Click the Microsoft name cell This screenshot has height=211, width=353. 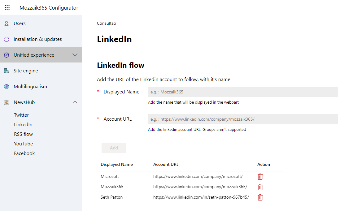click(110, 177)
